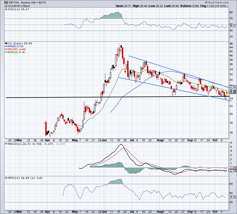Select the EMA(20) 26.40 legend entry

(x=15, y=52)
